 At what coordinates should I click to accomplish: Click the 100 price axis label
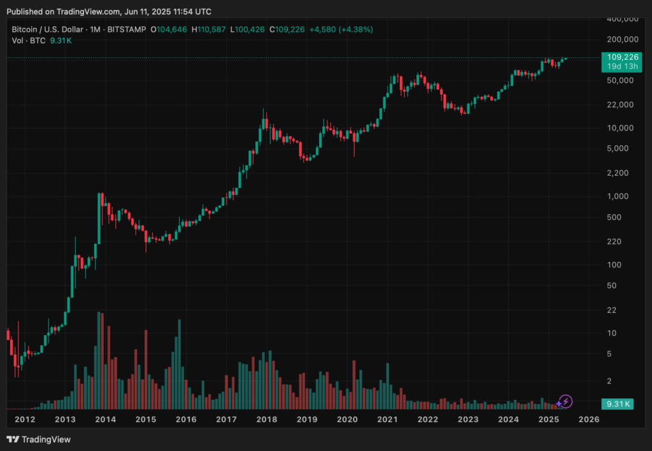tap(614, 265)
